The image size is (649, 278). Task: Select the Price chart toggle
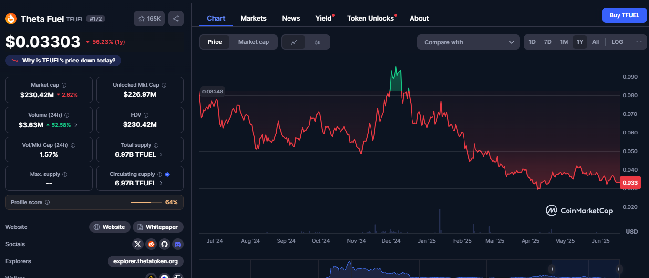pos(215,42)
